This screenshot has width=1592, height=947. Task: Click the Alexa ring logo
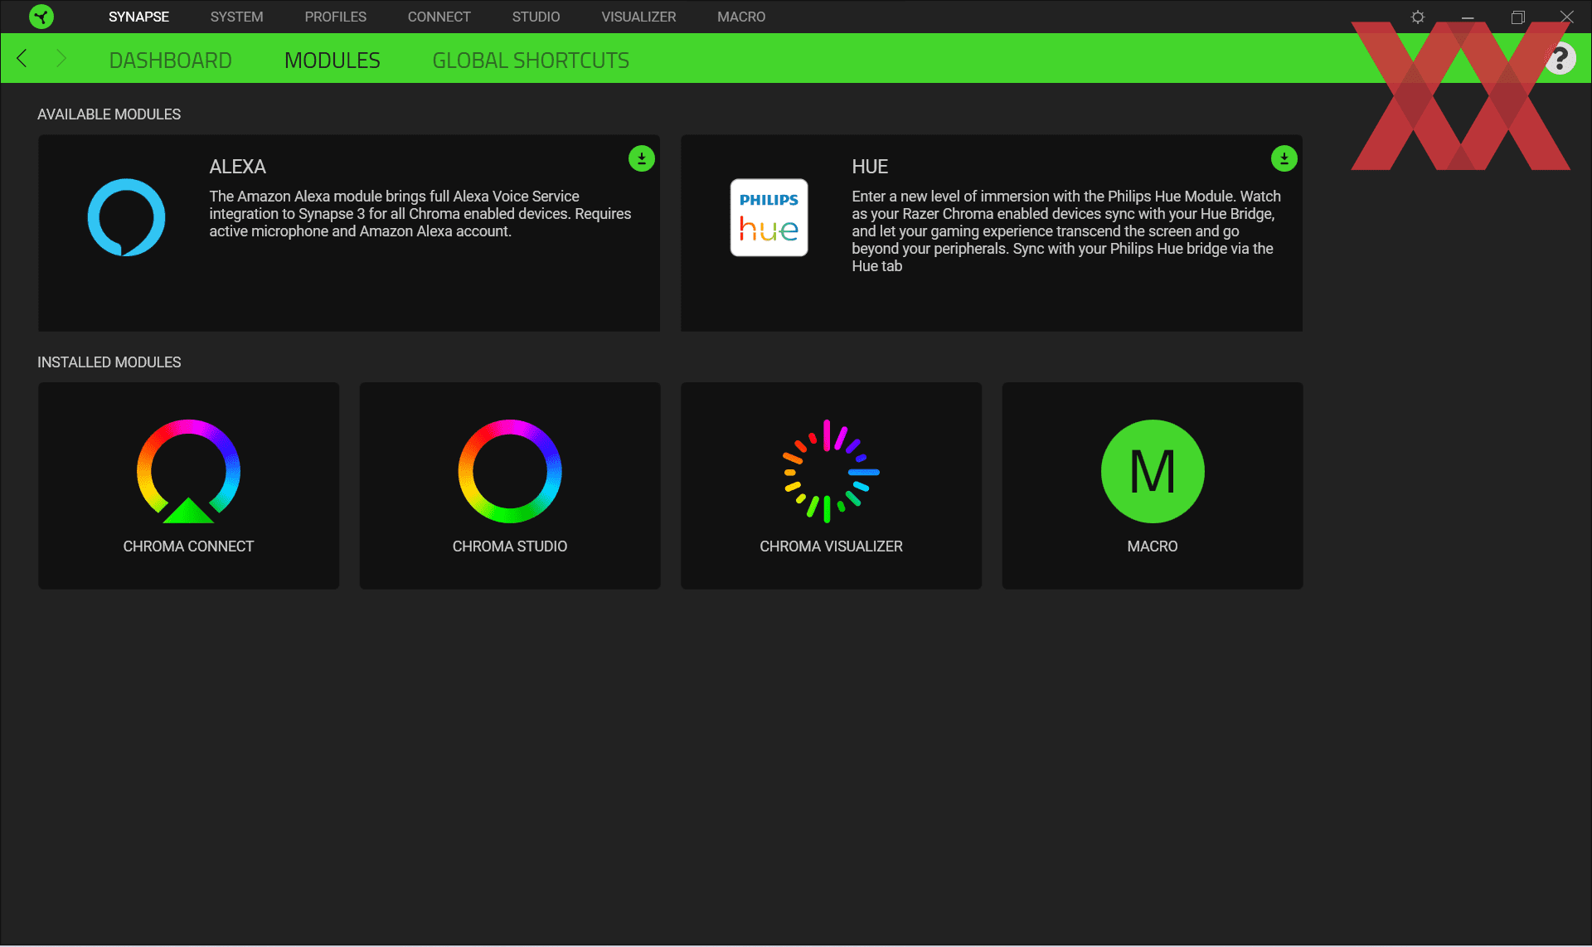tap(126, 217)
